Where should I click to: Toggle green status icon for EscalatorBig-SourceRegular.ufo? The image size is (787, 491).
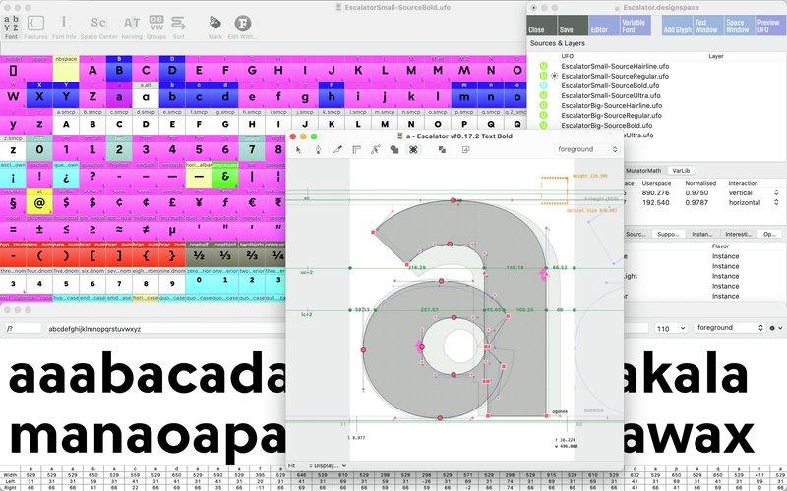click(x=541, y=116)
